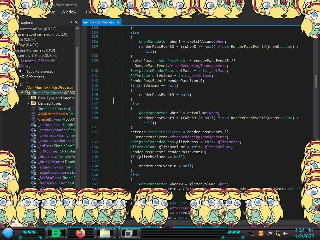The image size is (320, 240).
Task: Open the green notes app taskbar icon
Action: pos(56,233)
